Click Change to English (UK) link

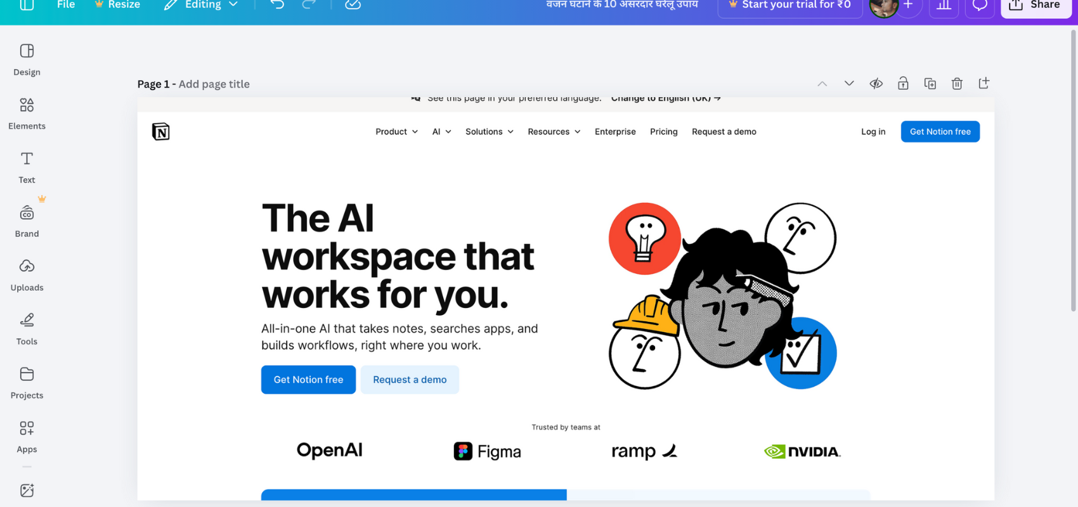click(x=666, y=98)
